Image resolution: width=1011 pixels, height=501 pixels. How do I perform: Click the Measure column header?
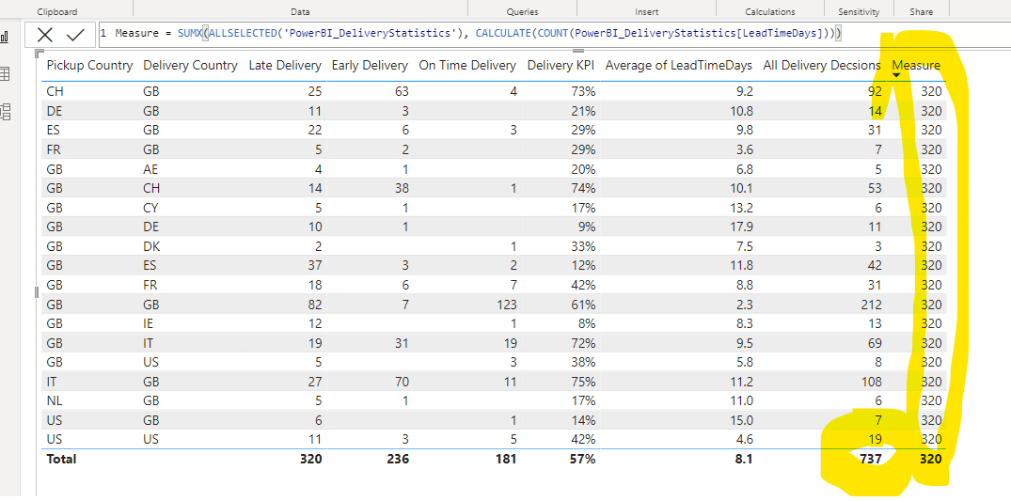916,65
